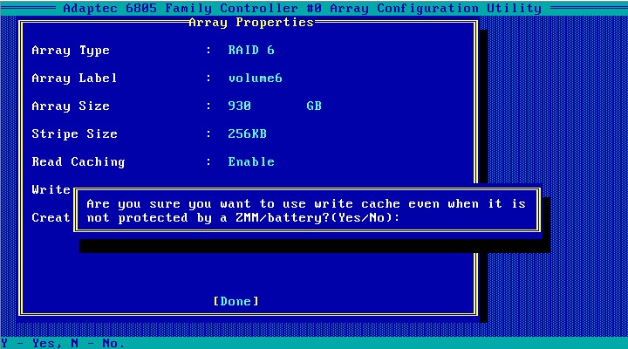Click the partially hidden Write caching label

pos(51,189)
